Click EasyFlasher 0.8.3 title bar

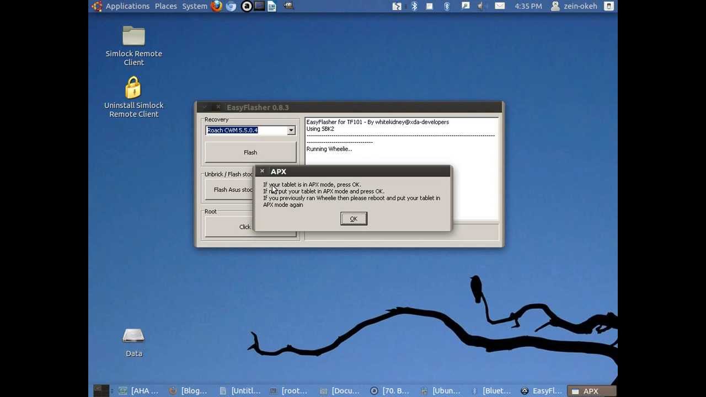349,107
